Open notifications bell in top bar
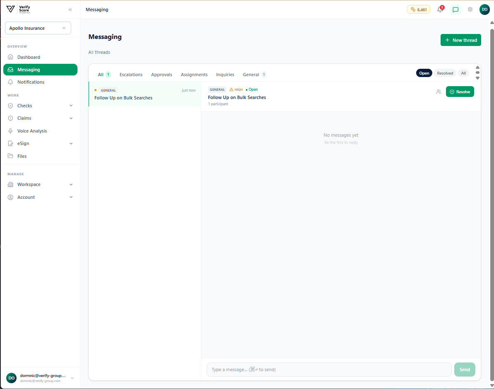494x389 pixels. click(x=440, y=10)
